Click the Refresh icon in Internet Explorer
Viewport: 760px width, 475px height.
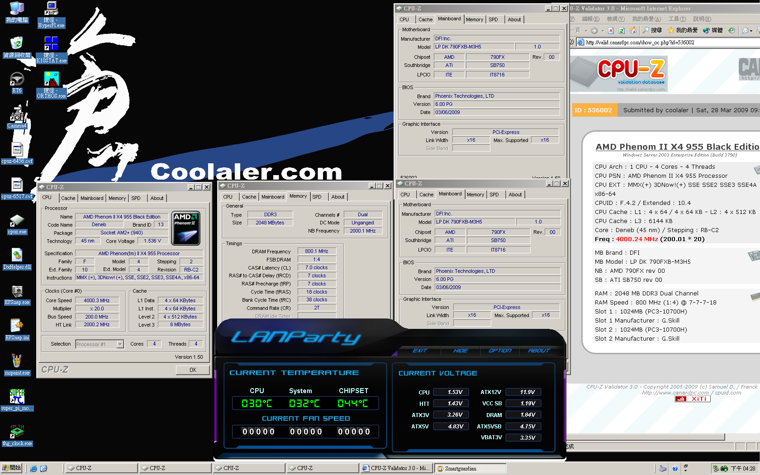622,30
